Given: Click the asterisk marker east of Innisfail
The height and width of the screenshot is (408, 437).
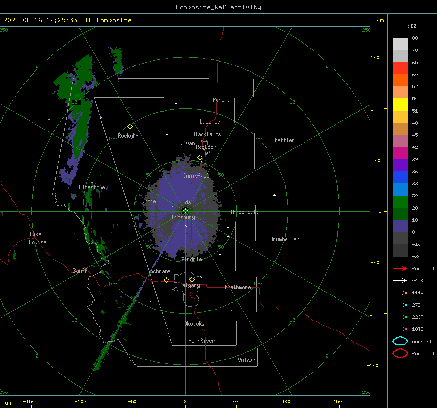Looking at the screenshot, I should [x=231, y=166].
